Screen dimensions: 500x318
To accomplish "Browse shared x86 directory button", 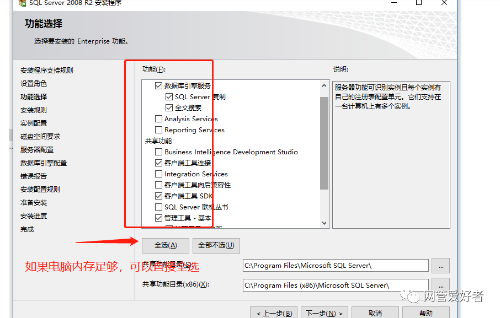I will (441, 285).
